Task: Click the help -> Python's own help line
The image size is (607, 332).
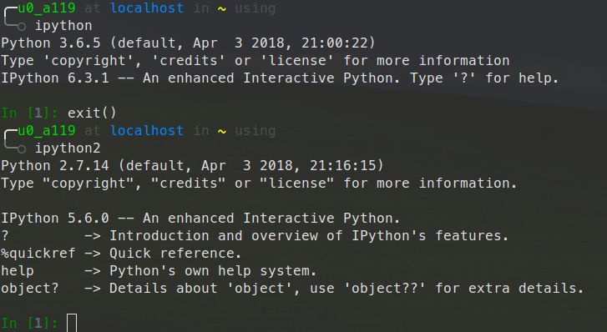Action: pos(159,271)
